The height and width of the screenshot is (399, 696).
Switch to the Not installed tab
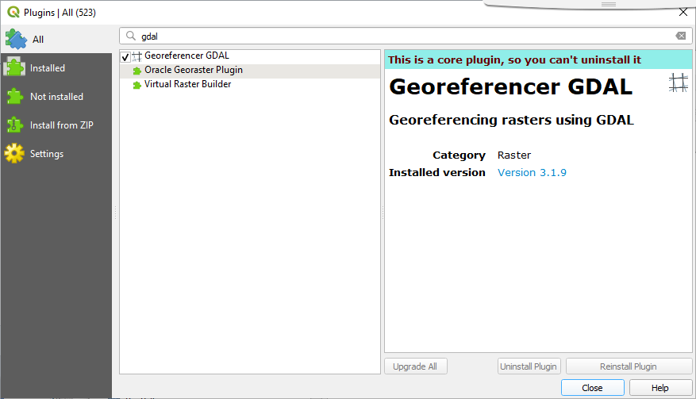coord(56,96)
